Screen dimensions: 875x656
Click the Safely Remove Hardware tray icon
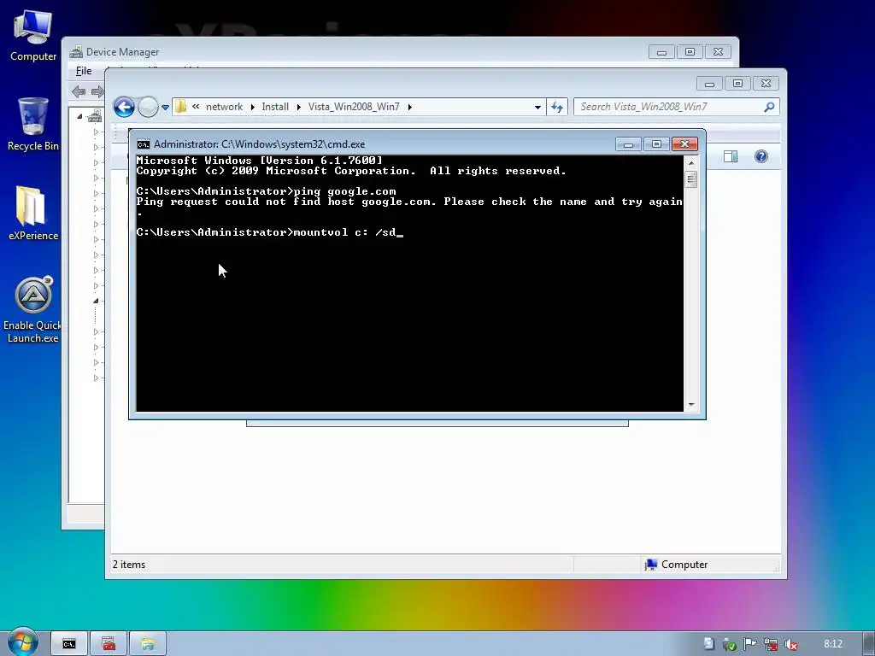pos(729,644)
